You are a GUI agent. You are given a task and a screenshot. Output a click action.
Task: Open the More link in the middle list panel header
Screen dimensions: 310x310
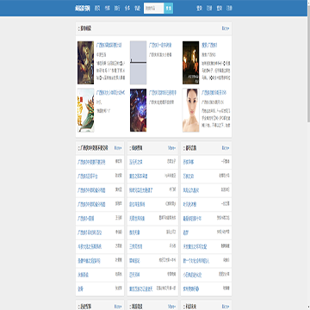tap(171, 148)
